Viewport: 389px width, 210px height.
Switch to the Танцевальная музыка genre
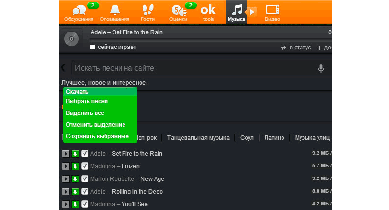click(198, 138)
